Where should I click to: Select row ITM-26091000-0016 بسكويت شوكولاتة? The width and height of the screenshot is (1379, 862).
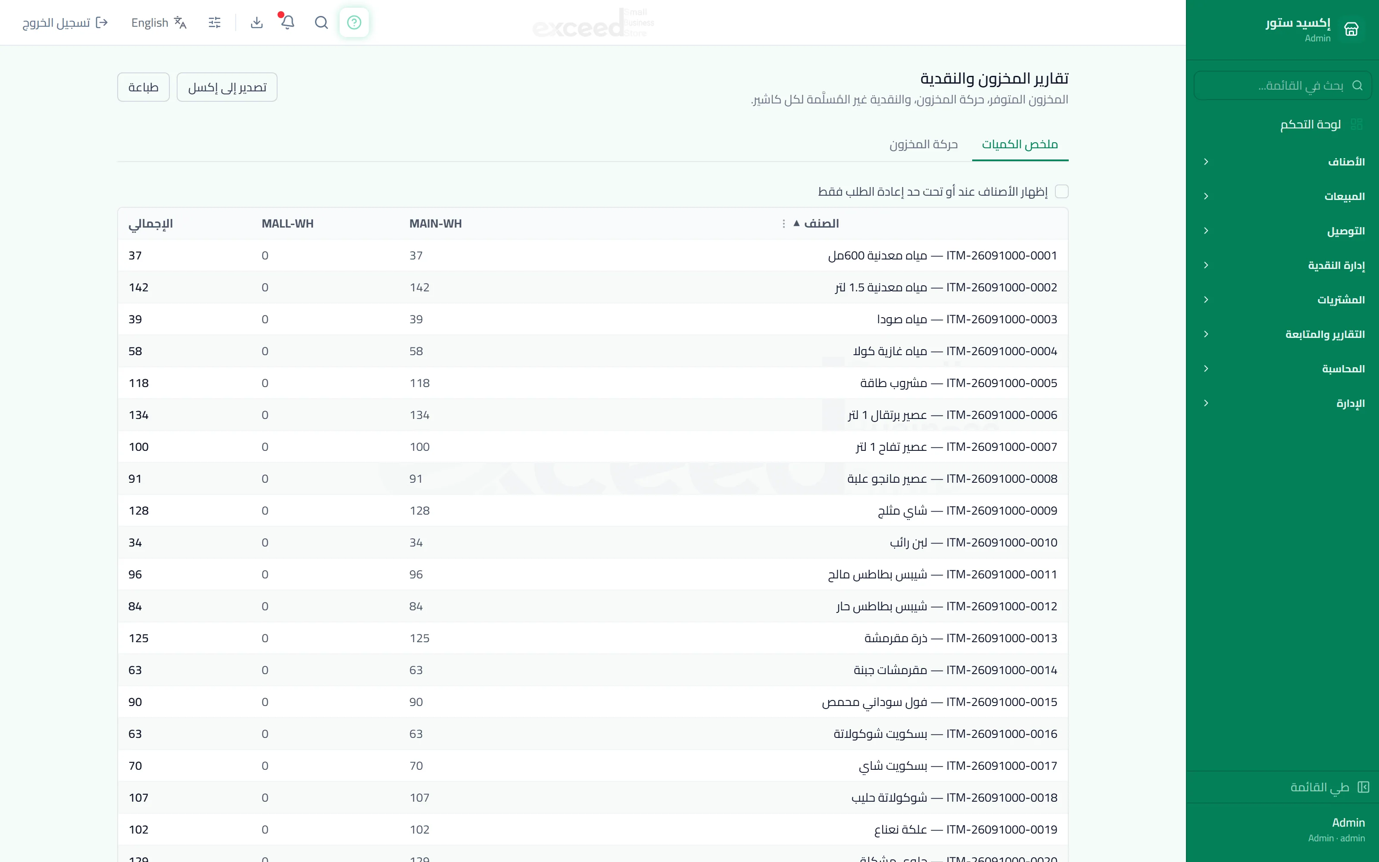(x=593, y=734)
